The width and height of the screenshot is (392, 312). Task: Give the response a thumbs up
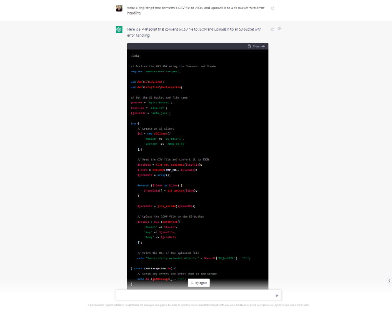coord(273,29)
